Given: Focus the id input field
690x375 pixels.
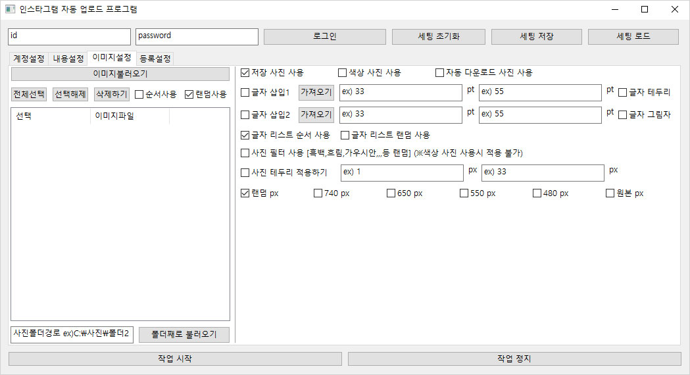Looking at the screenshot, I should tap(70, 37).
